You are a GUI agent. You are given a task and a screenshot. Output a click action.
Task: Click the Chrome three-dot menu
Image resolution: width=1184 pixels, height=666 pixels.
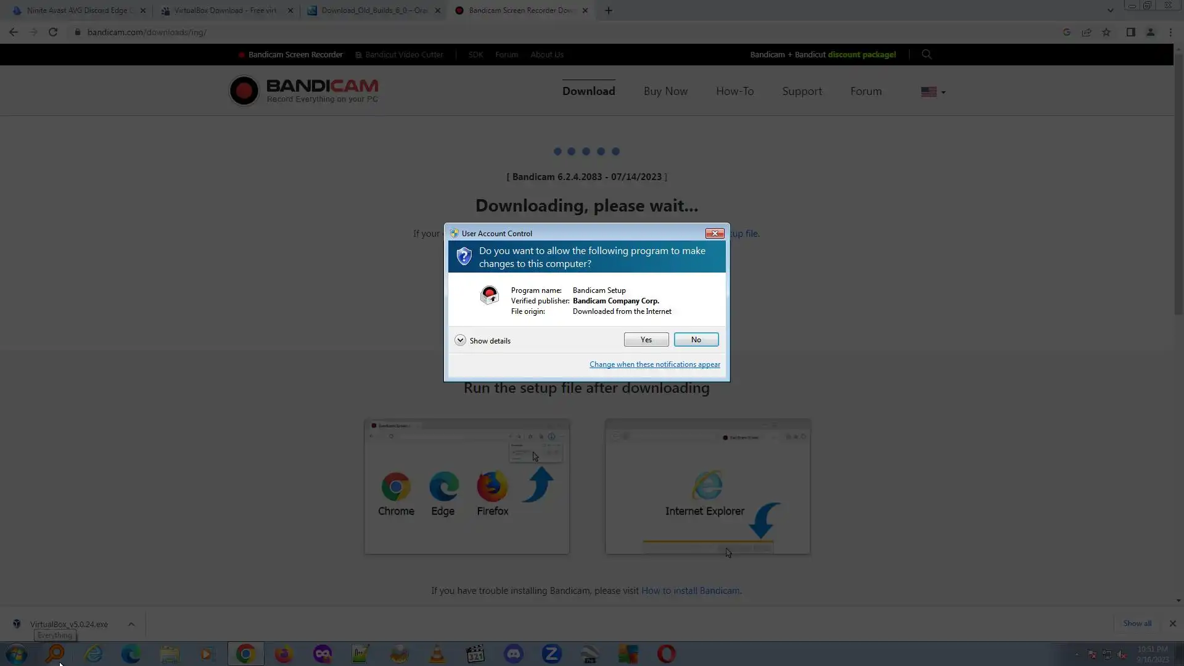coord(1170,32)
